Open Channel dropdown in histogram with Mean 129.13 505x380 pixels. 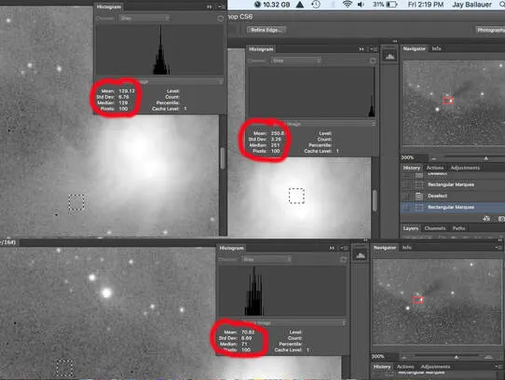144,19
